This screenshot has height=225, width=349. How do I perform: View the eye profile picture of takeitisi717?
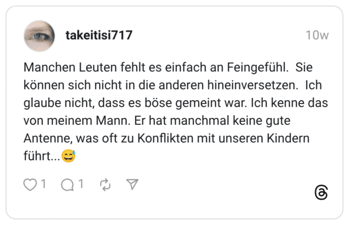tap(39, 36)
